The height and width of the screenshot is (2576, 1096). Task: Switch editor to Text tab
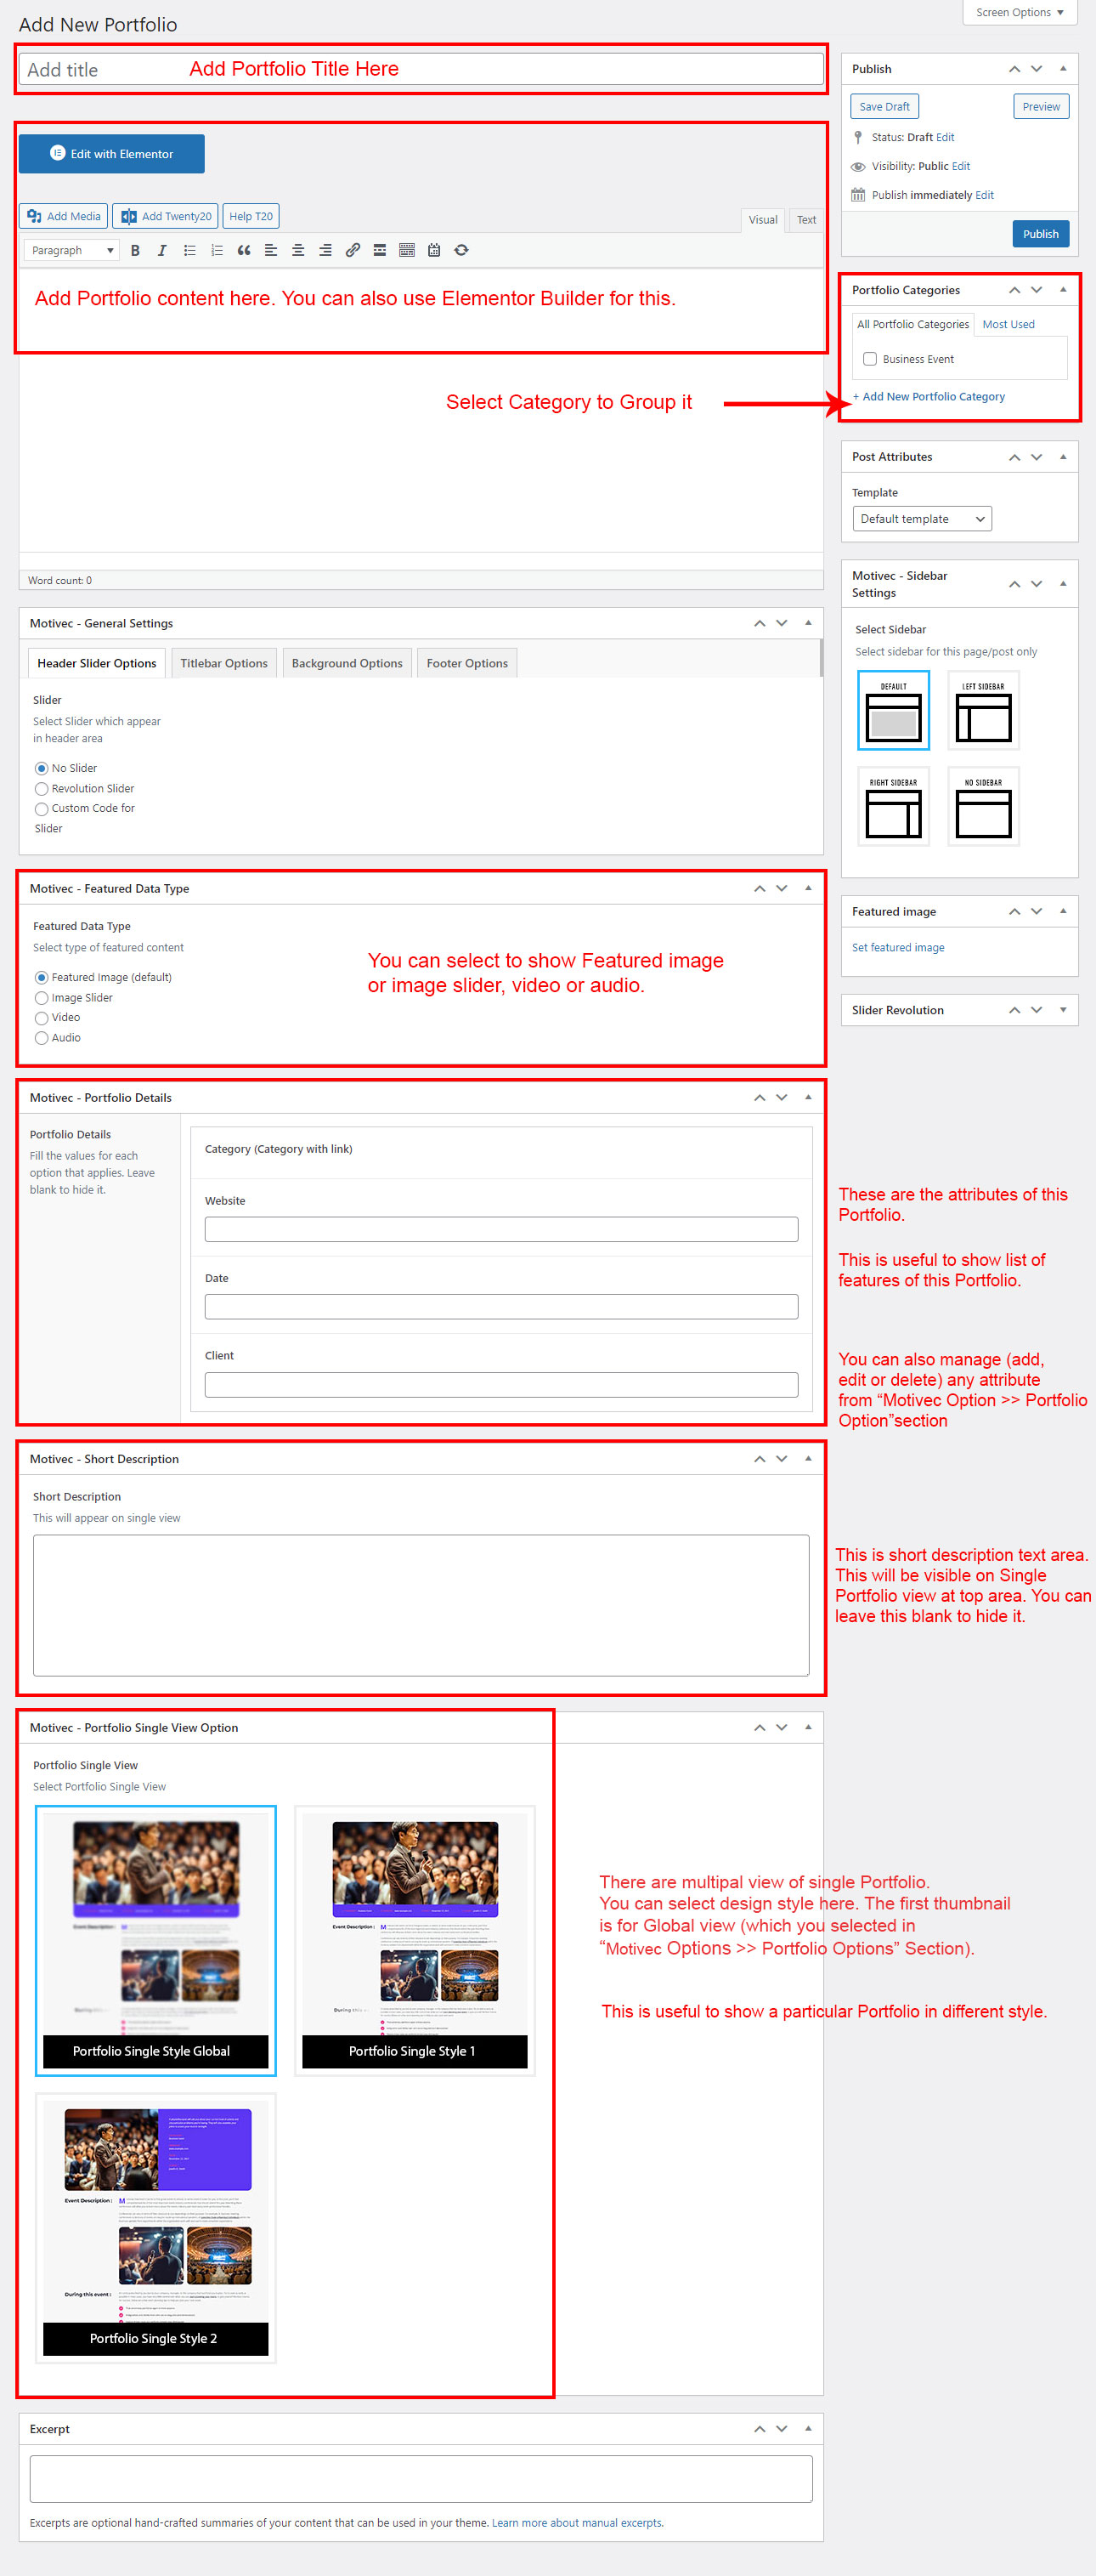[x=805, y=220]
